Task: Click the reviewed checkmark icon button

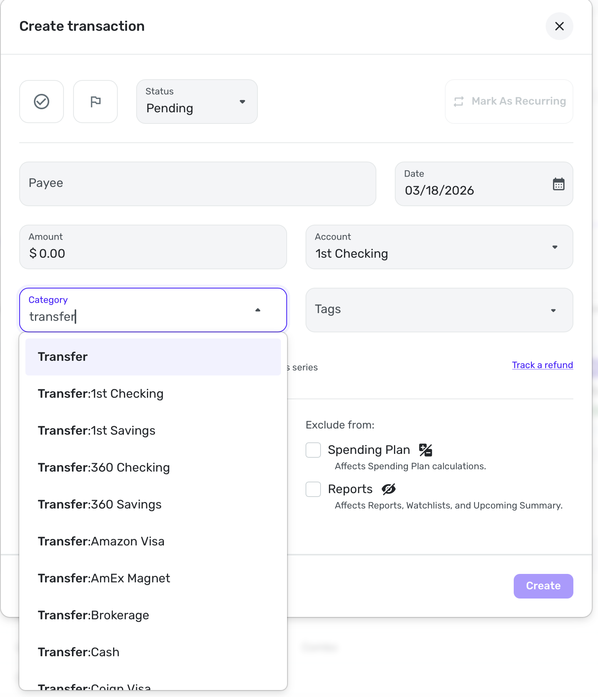Action: [x=42, y=102]
